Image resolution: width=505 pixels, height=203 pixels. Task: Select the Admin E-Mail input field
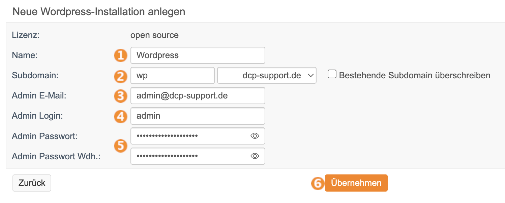pyautogui.click(x=198, y=95)
